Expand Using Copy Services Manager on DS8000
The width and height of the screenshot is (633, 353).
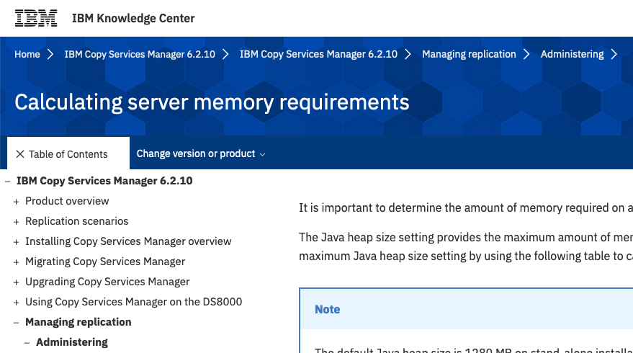coord(16,303)
